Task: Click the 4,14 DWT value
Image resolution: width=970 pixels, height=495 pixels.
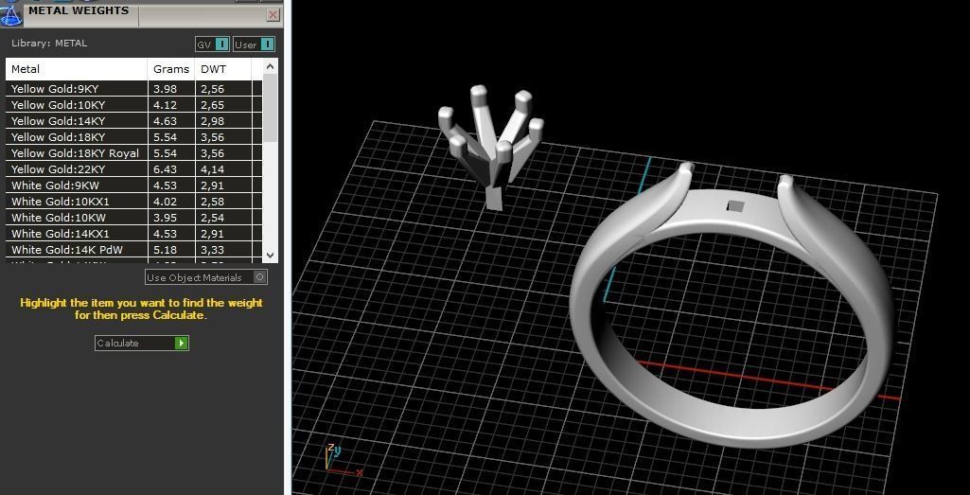Action: click(x=212, y=169)
